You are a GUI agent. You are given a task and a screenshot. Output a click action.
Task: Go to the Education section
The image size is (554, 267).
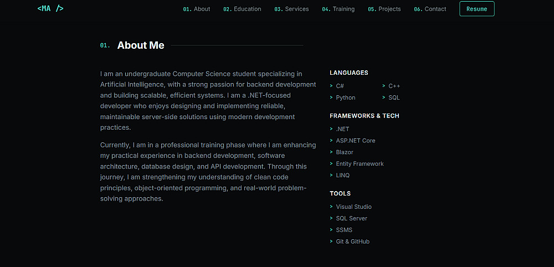coord(242,9)
